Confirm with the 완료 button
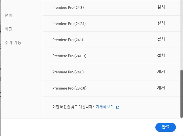Screen dimensions: 183x136 tap(165, 127)
